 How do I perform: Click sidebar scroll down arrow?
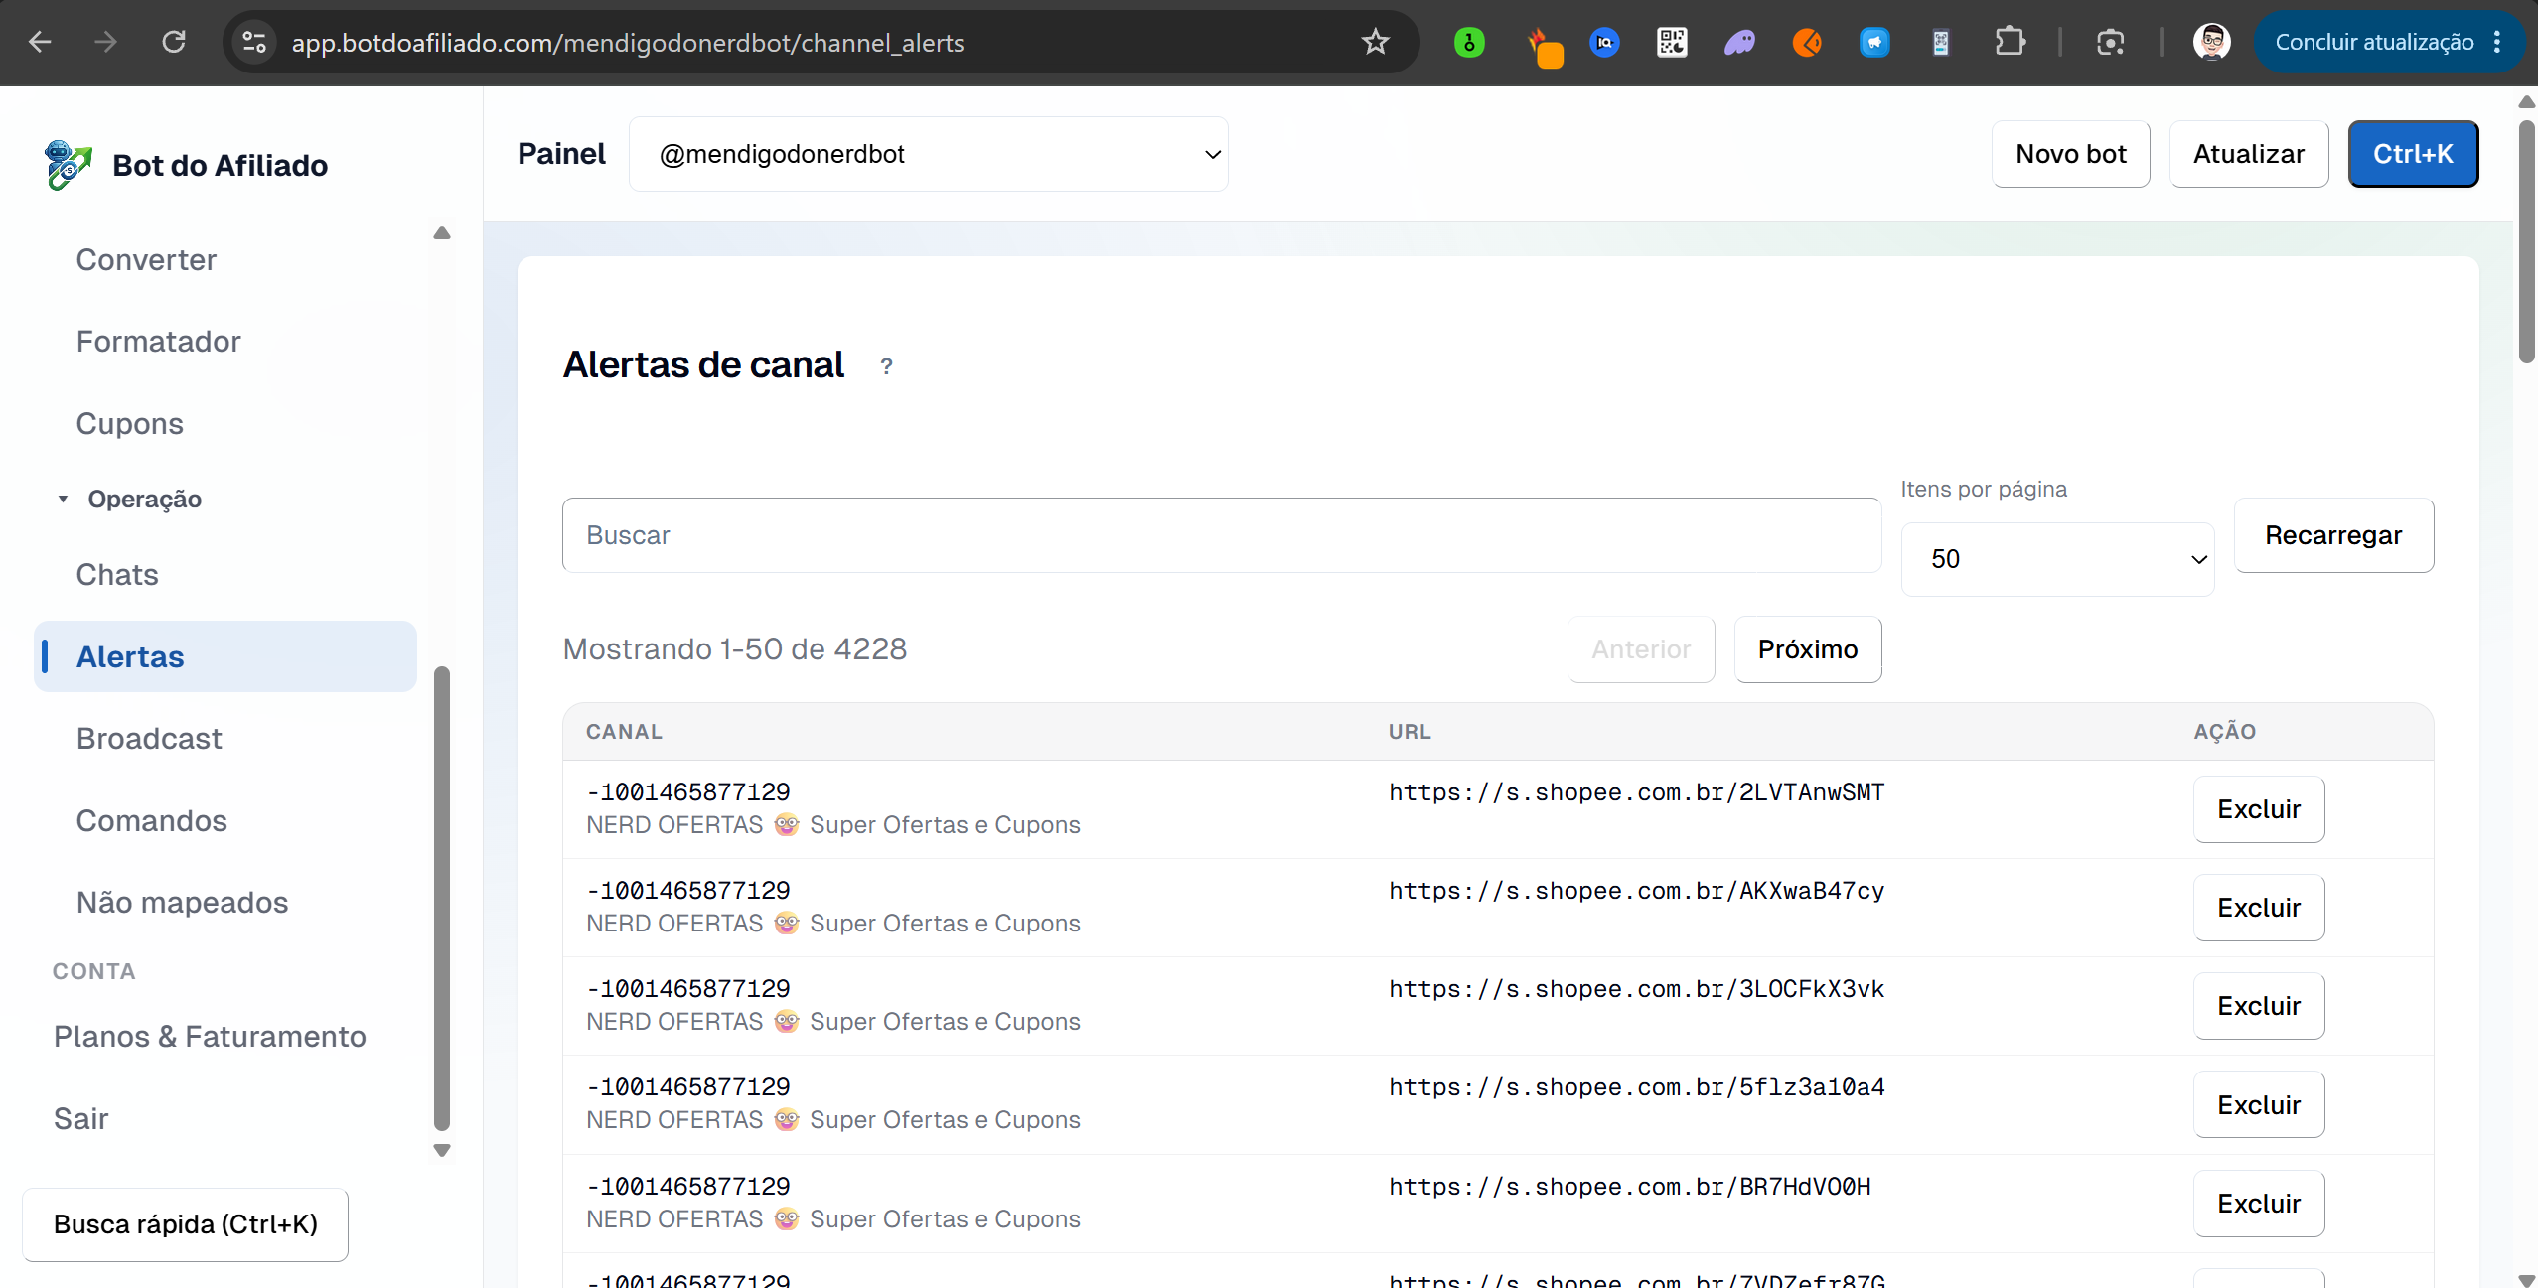pyautogui.click(x=442, y=1151)
